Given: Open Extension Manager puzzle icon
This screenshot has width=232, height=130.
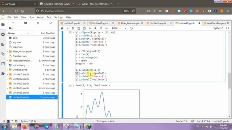Looking at the screenshot, I should click(x=3, y=73).
